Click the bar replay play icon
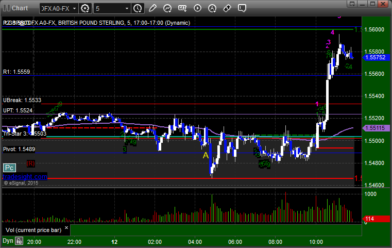Viewport: 392px width, 248px height. click(x=197, y=8)
